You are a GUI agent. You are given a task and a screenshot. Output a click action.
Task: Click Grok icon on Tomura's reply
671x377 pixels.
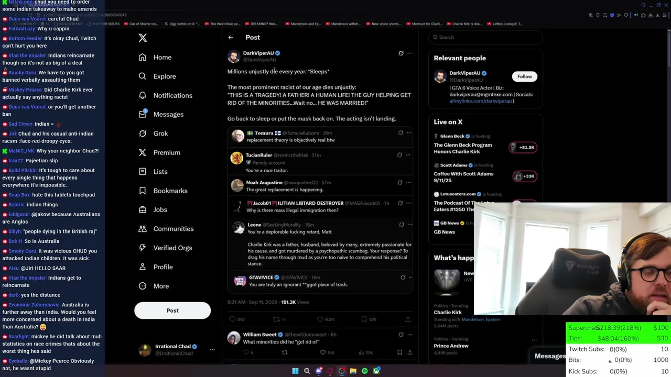401,133
